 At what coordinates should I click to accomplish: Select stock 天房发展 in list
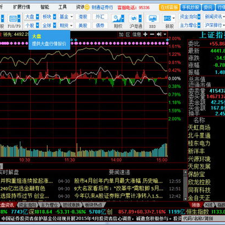[199, 167]
